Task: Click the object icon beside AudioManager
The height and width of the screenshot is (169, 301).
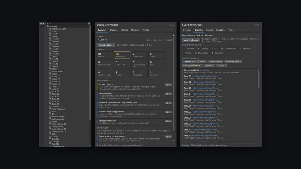Action: click(x=50, y=119)
